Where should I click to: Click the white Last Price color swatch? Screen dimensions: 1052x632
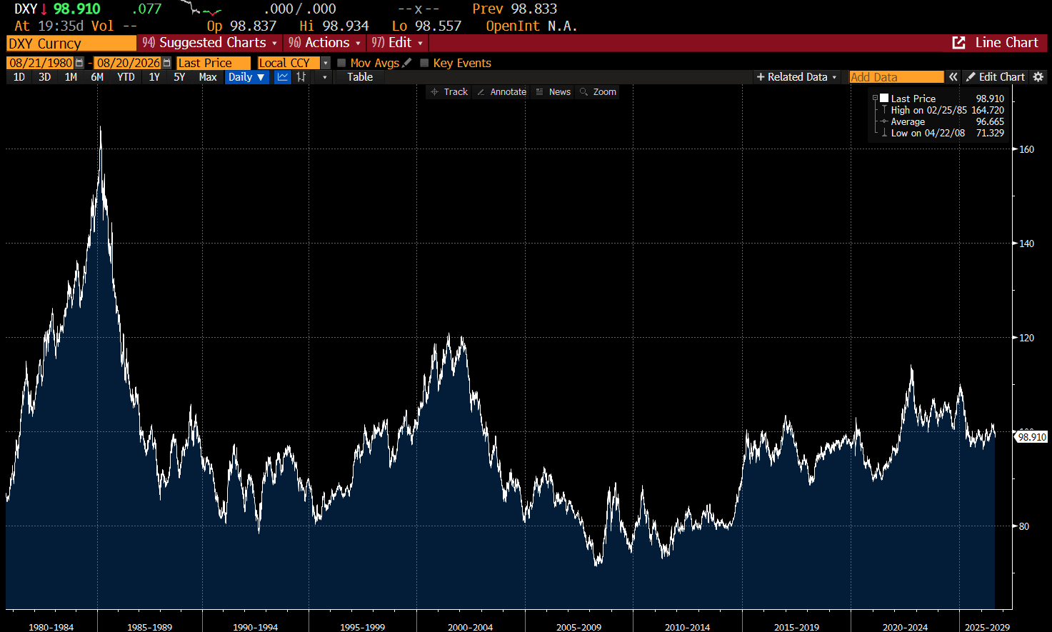884,99
